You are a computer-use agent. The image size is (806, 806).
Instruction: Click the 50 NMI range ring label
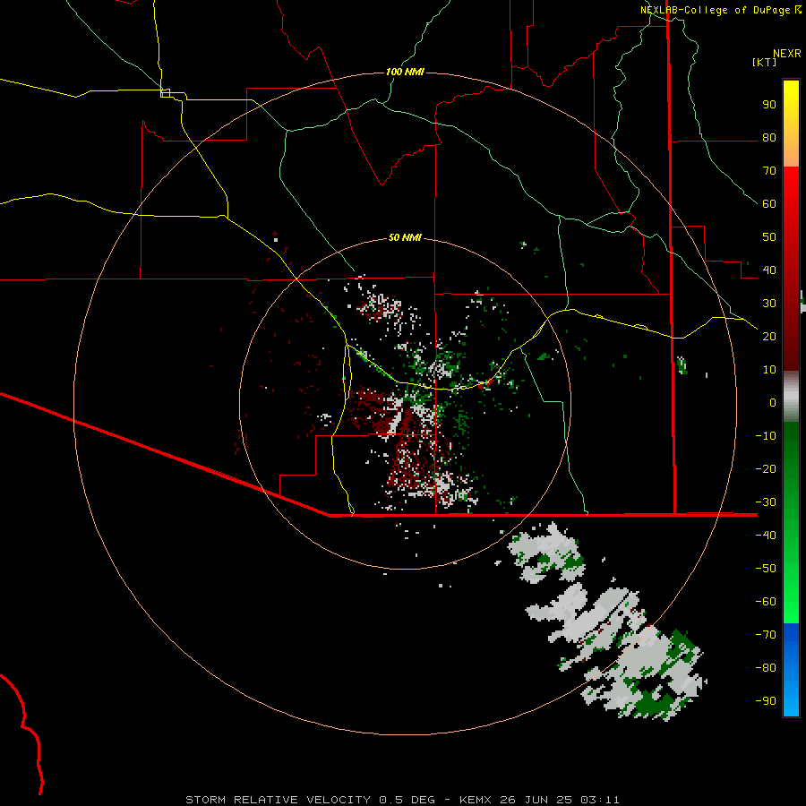coord(405,237)
